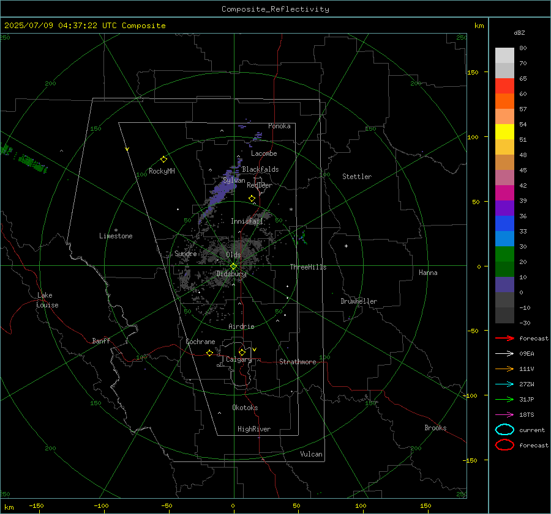
Task: Click the magenta 18TS arrow icon
Action: [x=504, y=414]
